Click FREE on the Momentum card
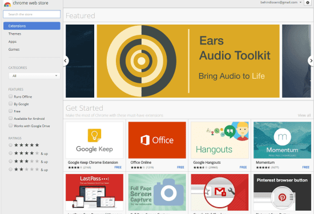Viewport: 314px width, 214px height. click(x=306, y=167)
